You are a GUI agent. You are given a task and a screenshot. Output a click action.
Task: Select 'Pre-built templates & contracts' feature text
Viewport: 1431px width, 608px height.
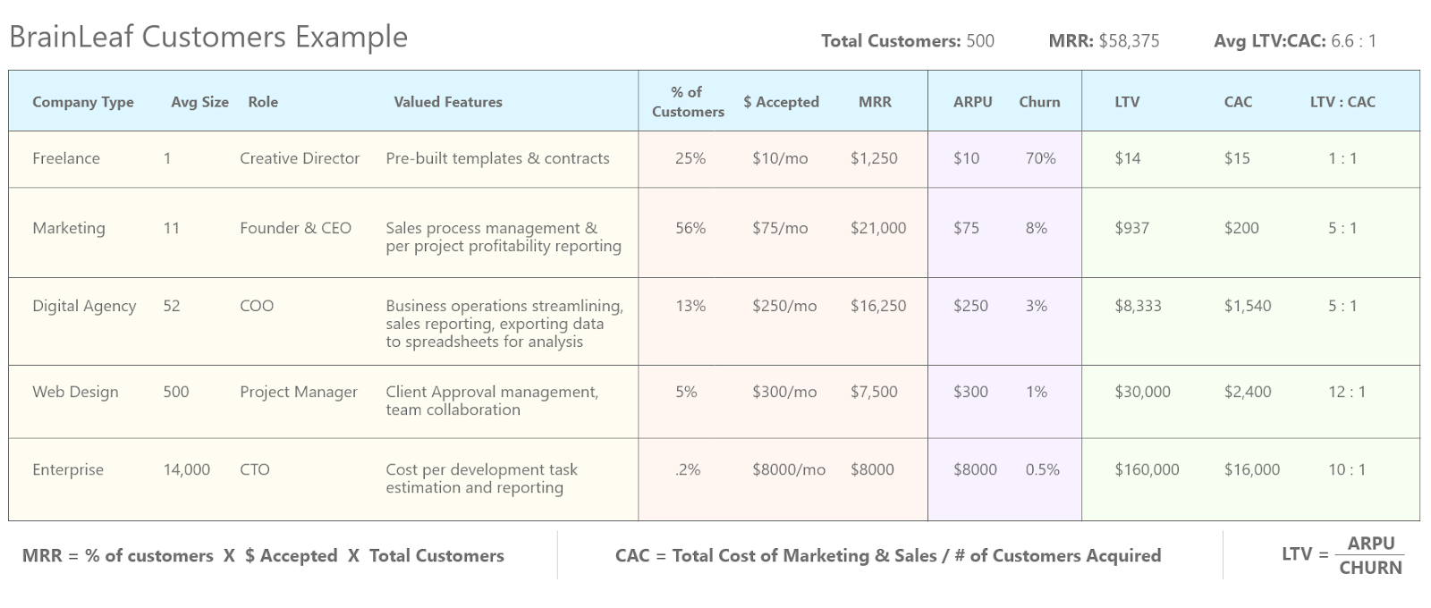[x=497, y=158]
